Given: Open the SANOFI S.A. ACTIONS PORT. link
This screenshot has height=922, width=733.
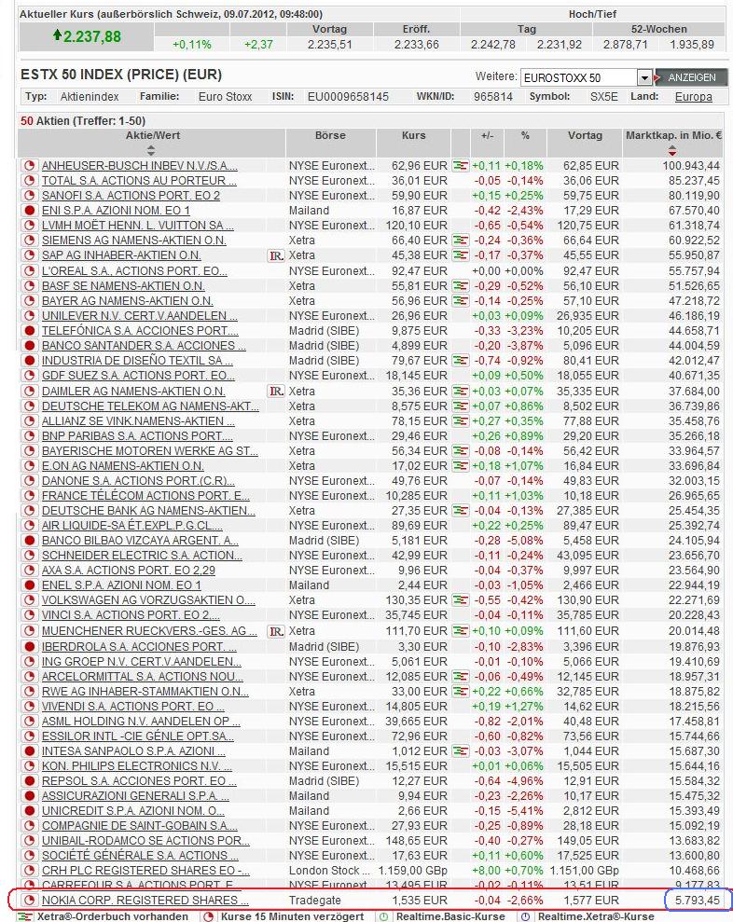Looking at the screenshot, I should [x=131, y=196].
